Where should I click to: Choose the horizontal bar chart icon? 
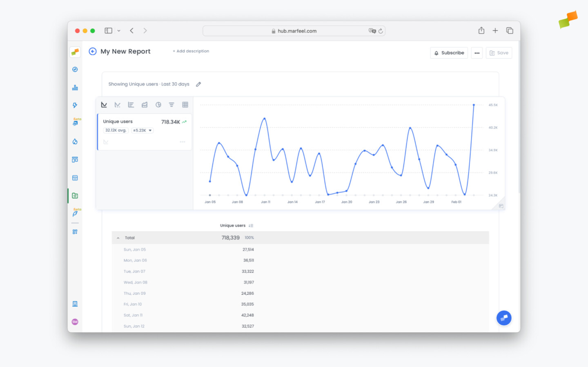coord(131,105)
